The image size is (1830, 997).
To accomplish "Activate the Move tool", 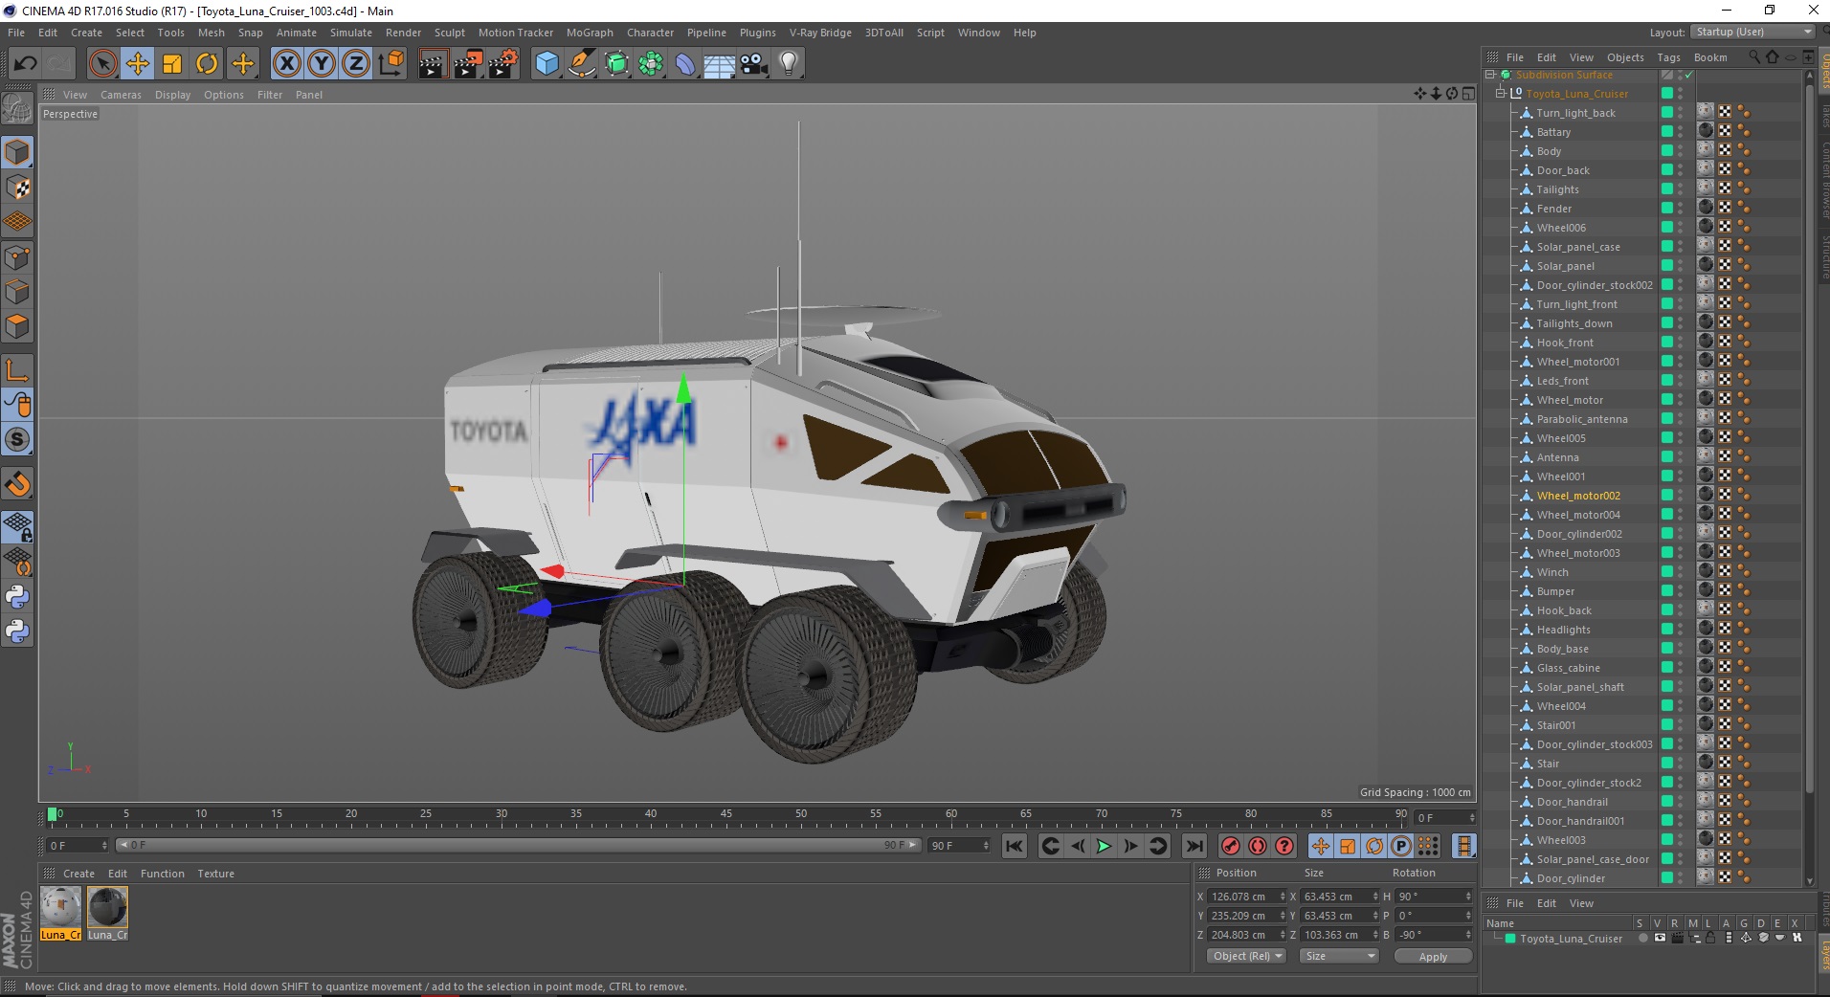I will tap(138, 64).
